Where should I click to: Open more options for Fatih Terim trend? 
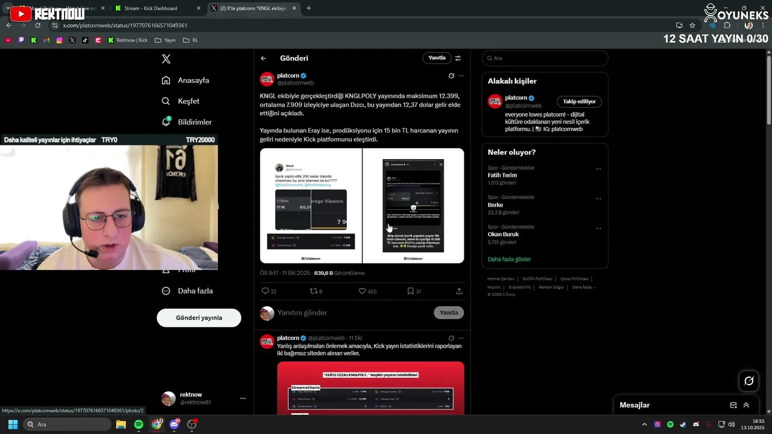click(598, 169)
